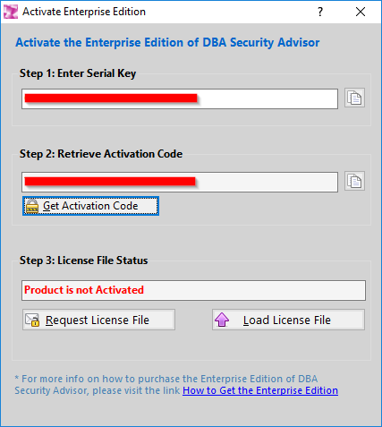The width and height of the screenshot is (382, 427).
Task: Load a license file
Action: (x=288, y=320)
